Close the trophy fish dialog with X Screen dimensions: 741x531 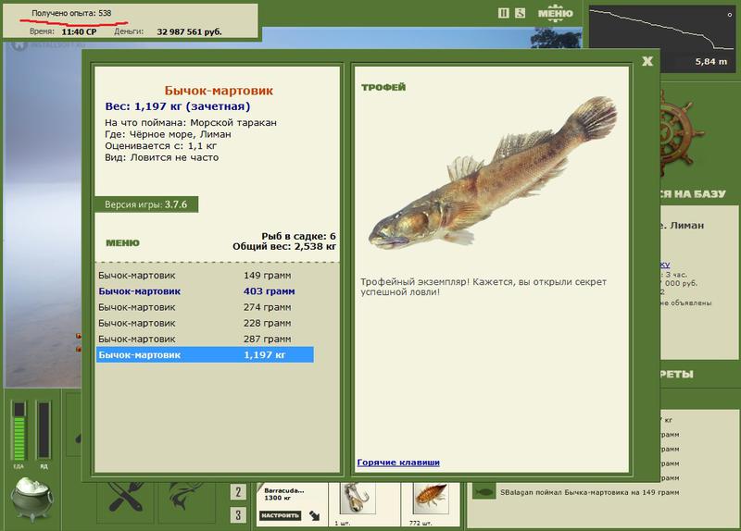coord(647,61)
